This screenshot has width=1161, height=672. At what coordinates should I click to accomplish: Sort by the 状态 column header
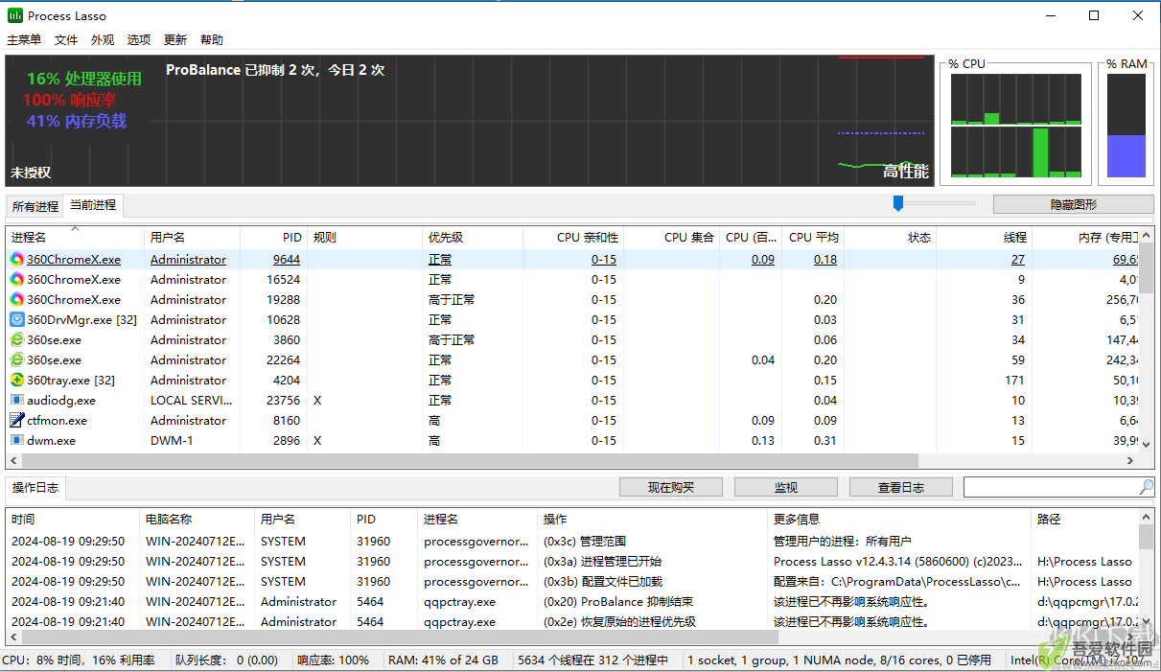tap(890, 237)
